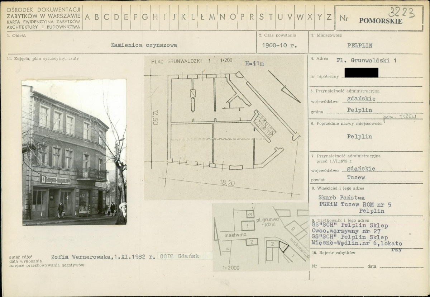Click the small site plan map
430x297 pixels.
[261, 237]
